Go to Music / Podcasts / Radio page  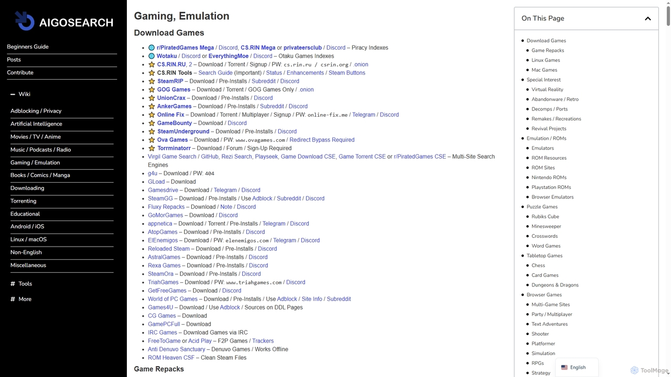[x=40, y=150]
